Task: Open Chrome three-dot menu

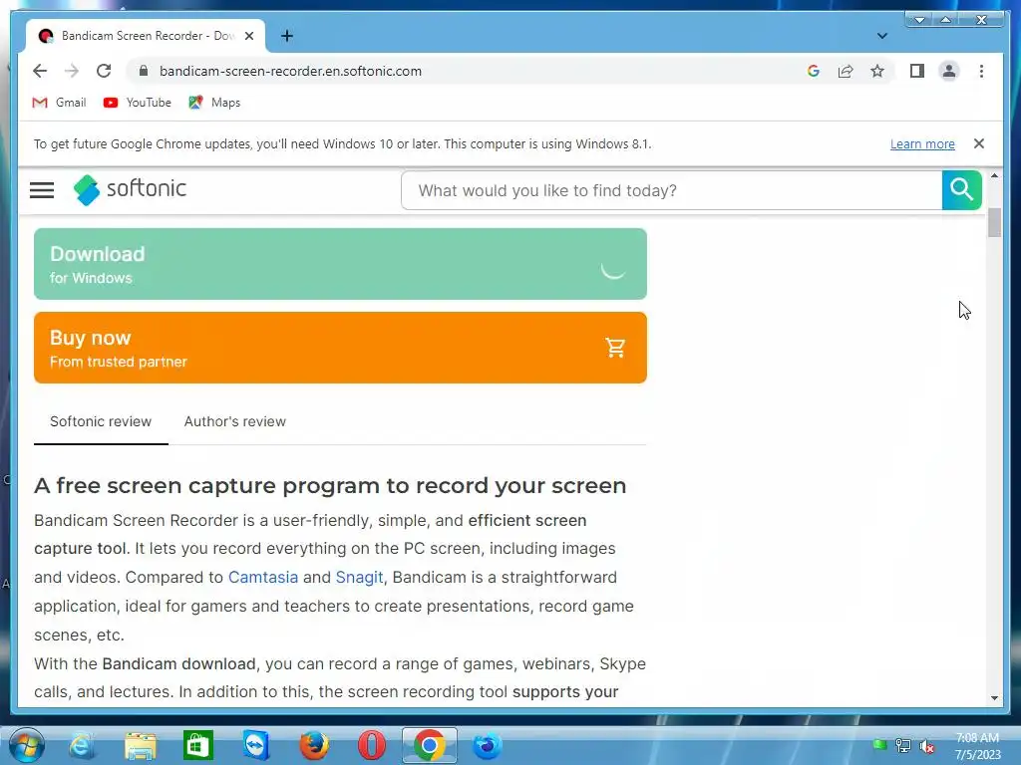Action: (981, 71)
